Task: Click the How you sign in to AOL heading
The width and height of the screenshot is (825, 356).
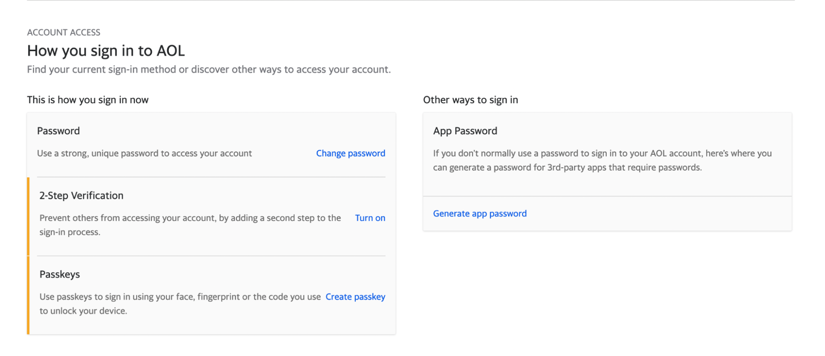Action: click(106, 50)
